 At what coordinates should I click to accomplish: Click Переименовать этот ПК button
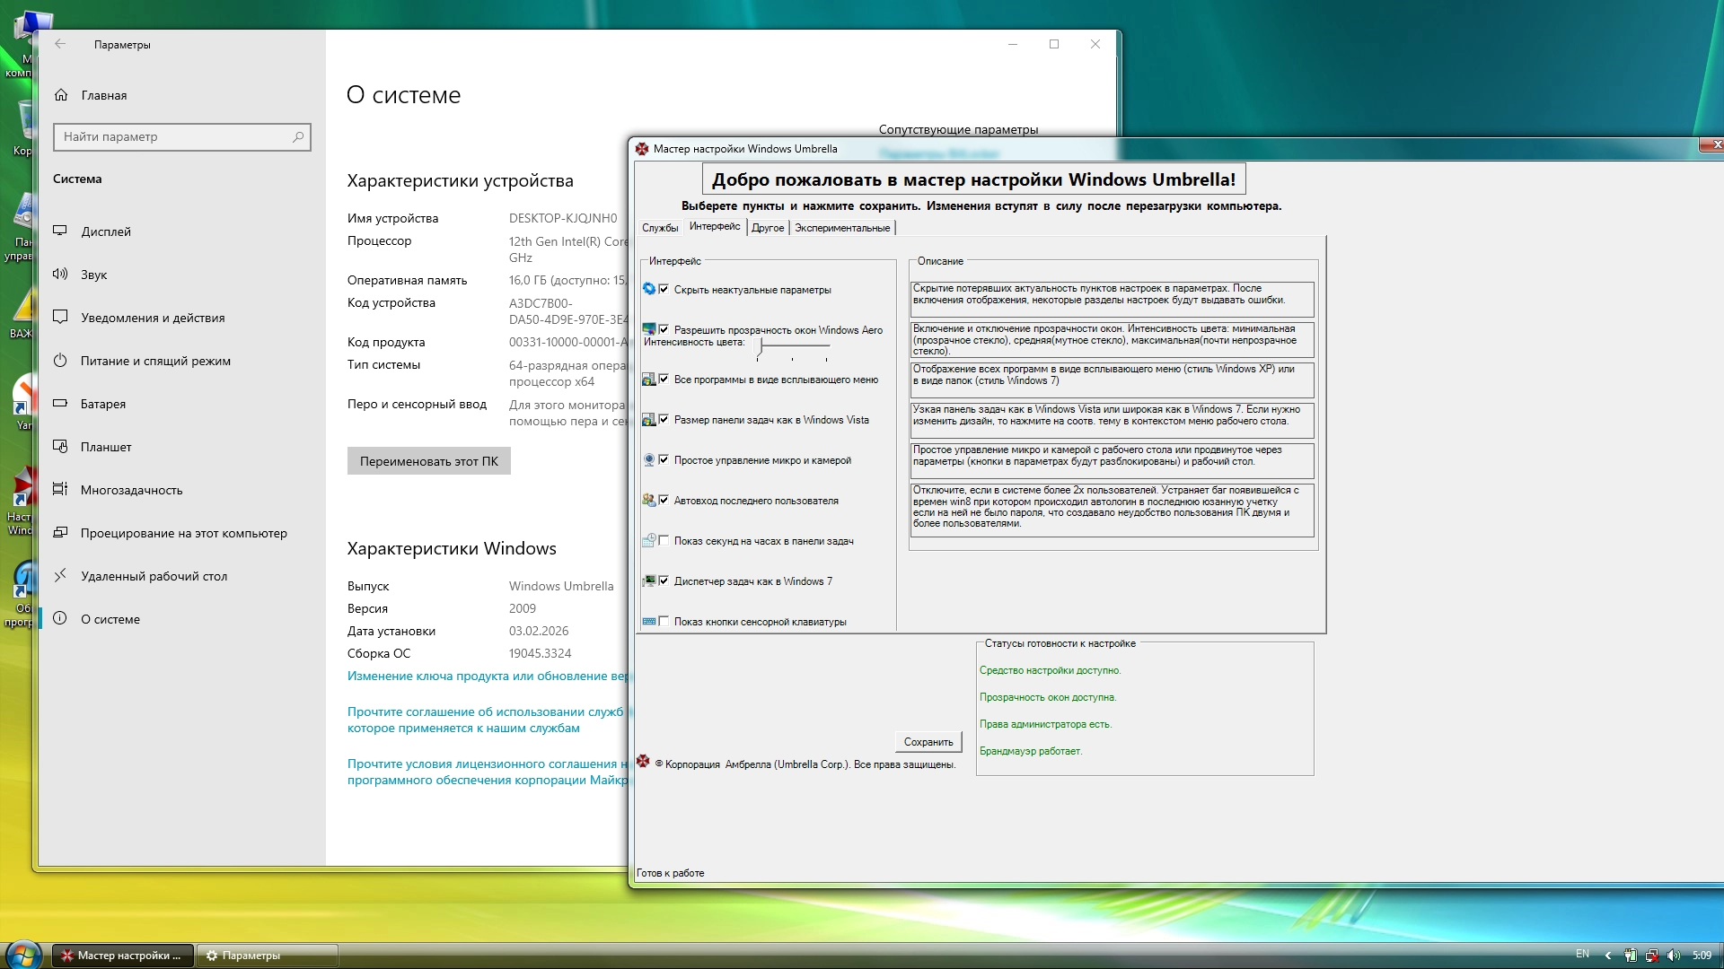point(428,461)
